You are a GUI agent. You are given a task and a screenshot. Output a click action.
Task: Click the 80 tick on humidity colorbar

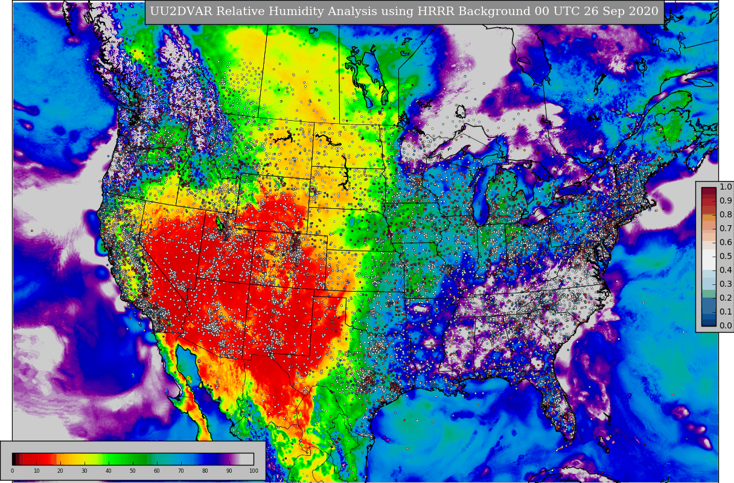(x=205, y=471)
